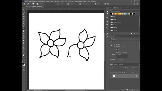Expand the CMYK swatches folder
The image size is (162, 91).
click(x=110, y=19)
